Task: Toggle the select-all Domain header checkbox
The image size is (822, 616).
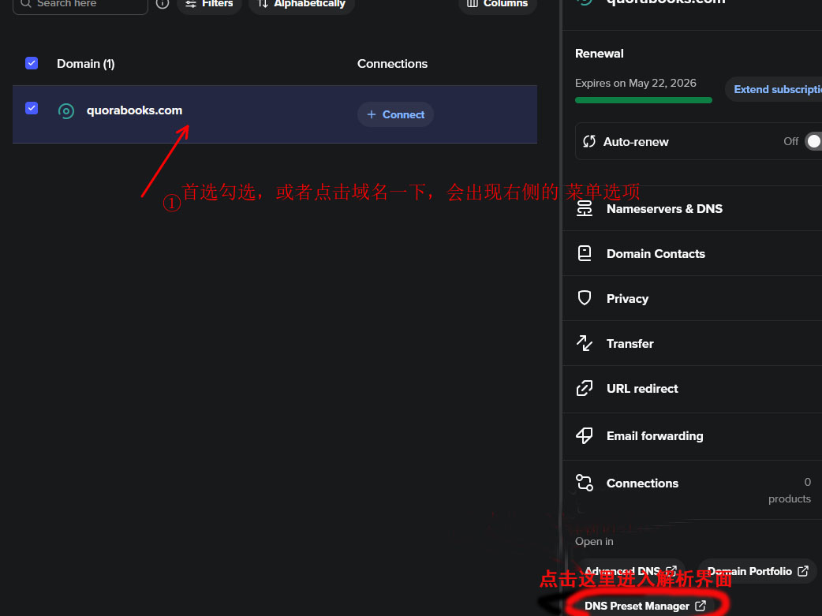Action: 32,63
